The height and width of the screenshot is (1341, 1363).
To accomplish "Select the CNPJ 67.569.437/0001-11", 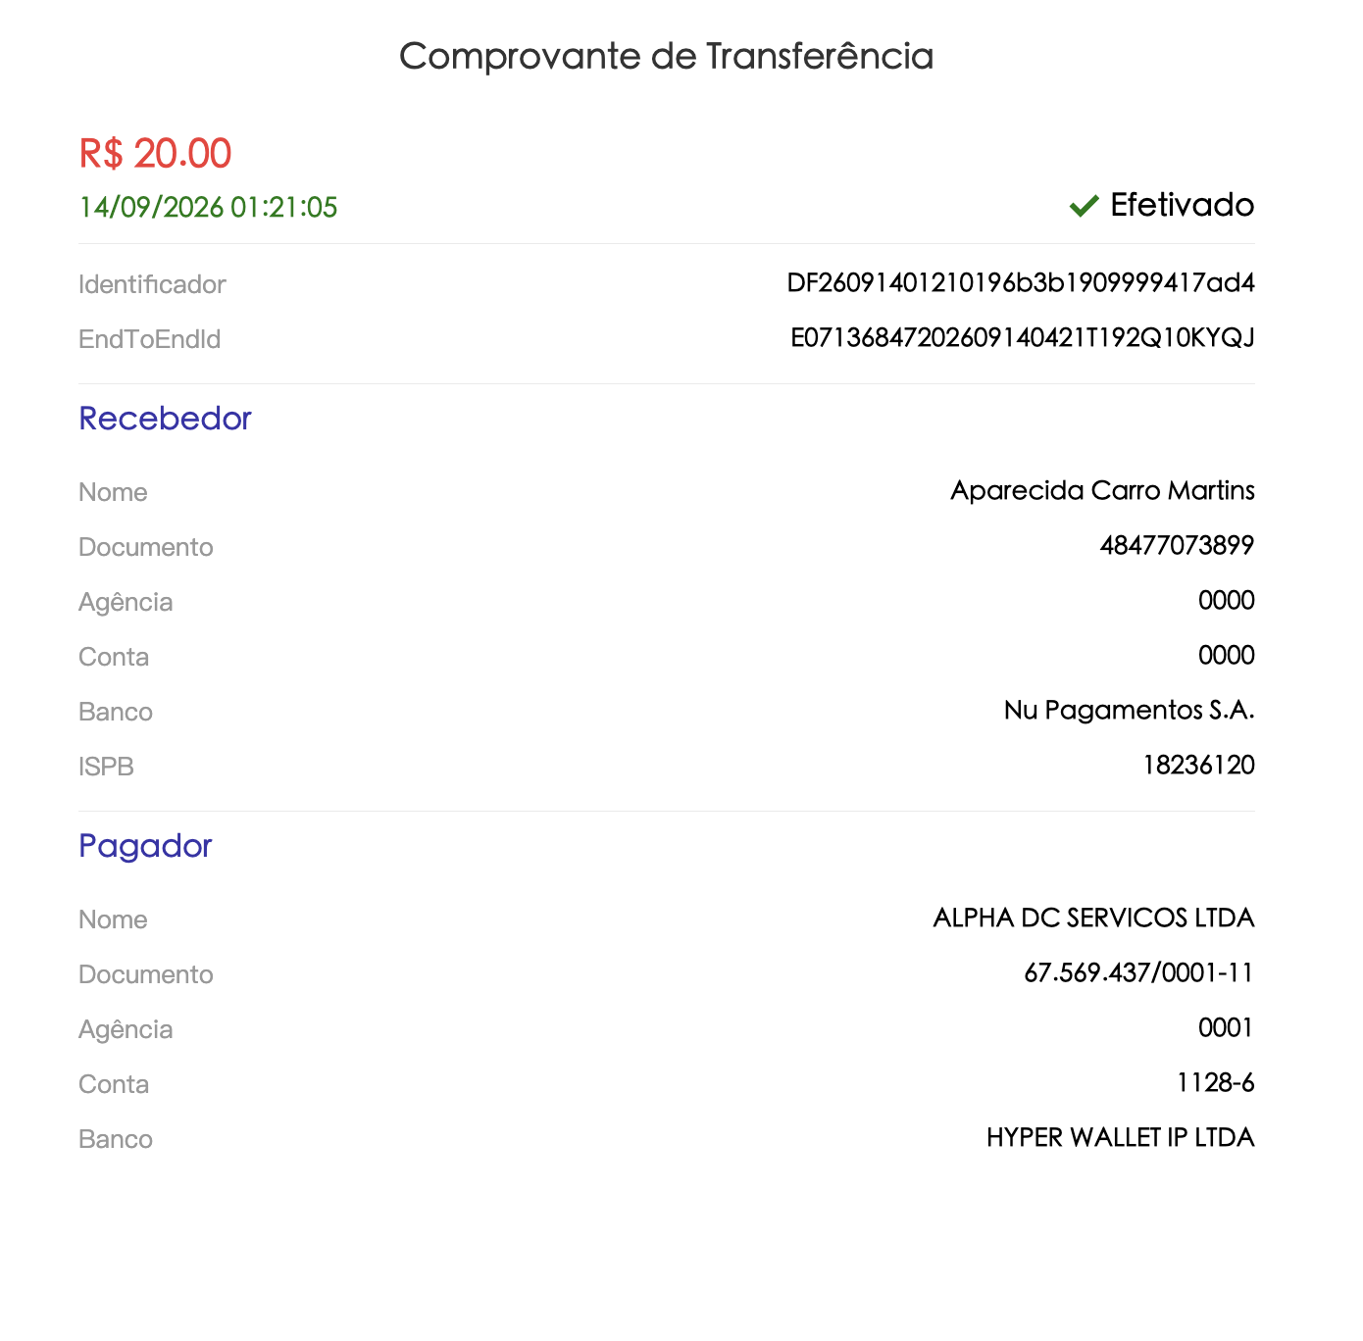I will [1138, 973].
